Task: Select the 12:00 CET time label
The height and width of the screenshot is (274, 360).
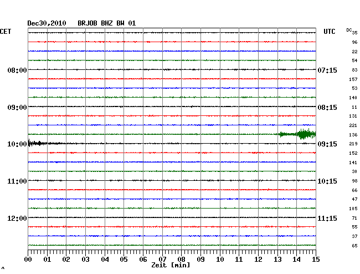Action: click(17, 218)
